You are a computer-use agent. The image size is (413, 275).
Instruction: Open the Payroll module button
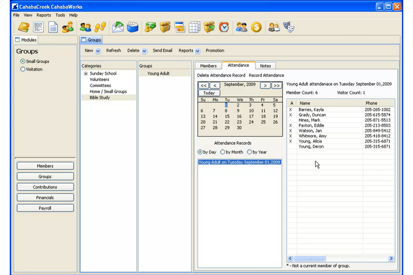pyautogui.click(x=45, y=208)
